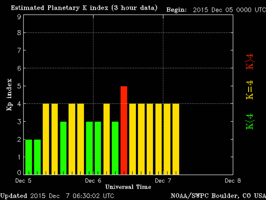Screen dimensions: 266x200
Task: Click the y-axis tick label 9
Action: 19,17
